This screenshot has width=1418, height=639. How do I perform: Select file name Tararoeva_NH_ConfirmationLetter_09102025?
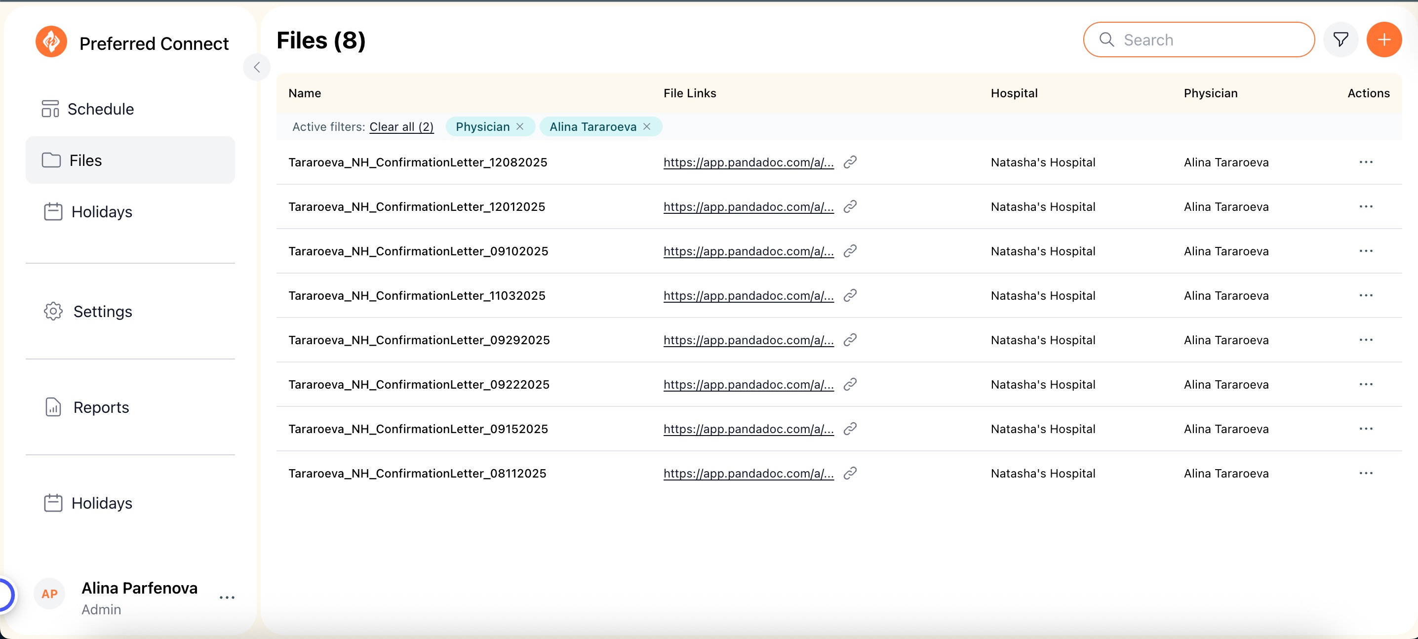tap(418, 251)
